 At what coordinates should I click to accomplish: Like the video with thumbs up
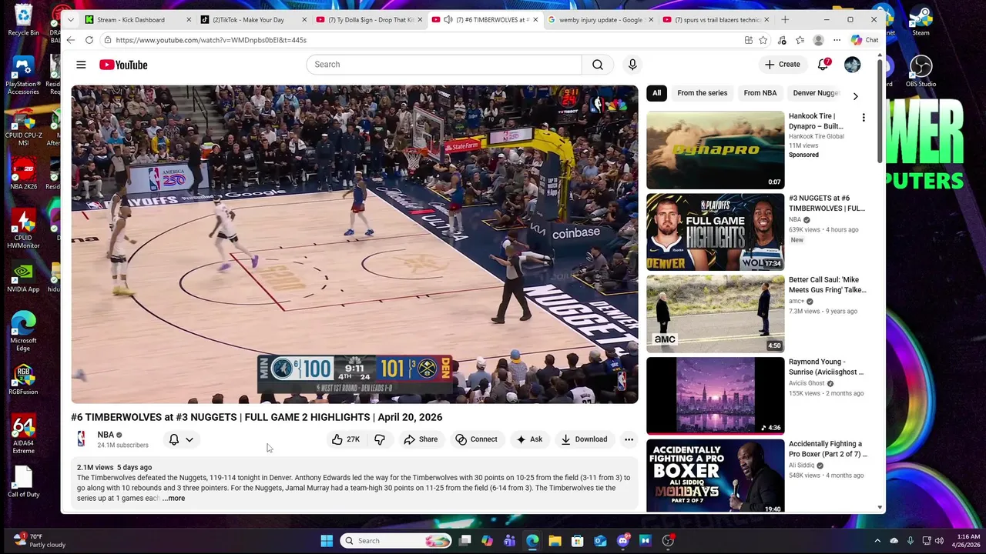(346, 439)
